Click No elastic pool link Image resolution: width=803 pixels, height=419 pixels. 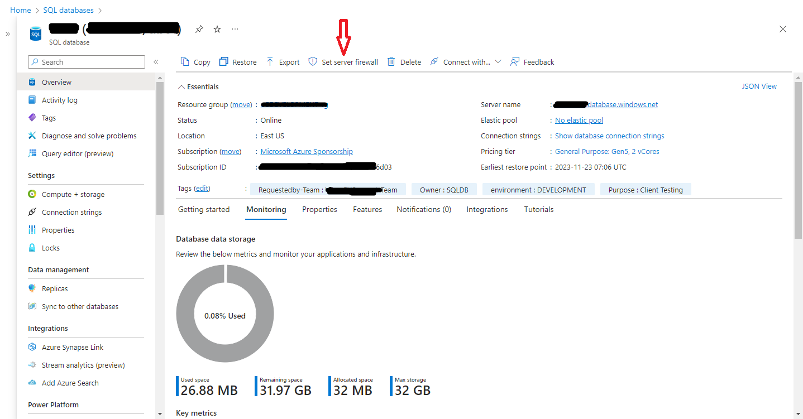pos(579,120)
